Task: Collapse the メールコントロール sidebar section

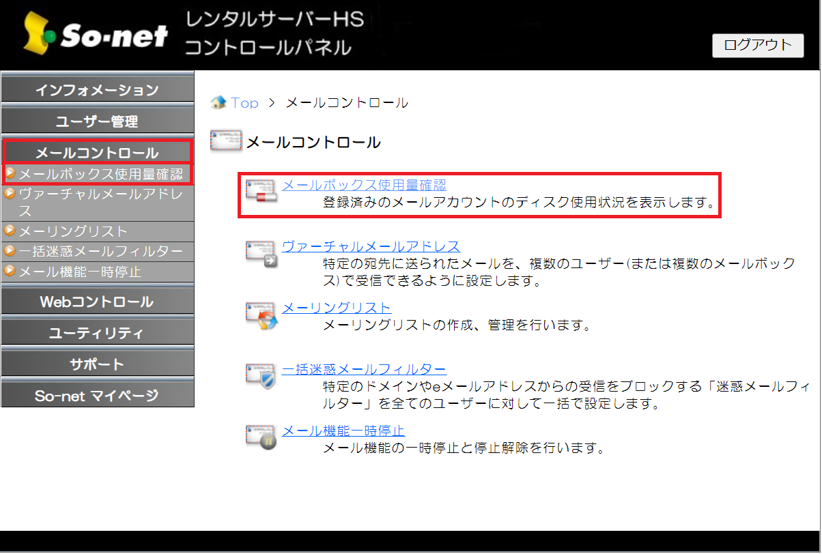Action: click(x=97, y=153)
